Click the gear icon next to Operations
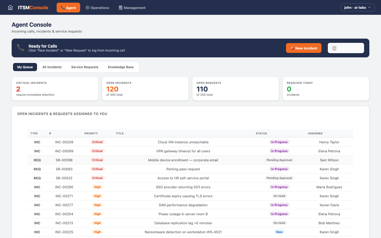This screenshot has height=238, width=381. point(87,8)
